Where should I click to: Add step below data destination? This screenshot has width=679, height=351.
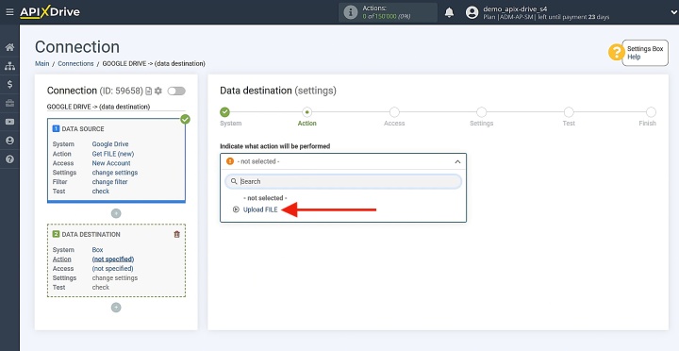[116, 308]
